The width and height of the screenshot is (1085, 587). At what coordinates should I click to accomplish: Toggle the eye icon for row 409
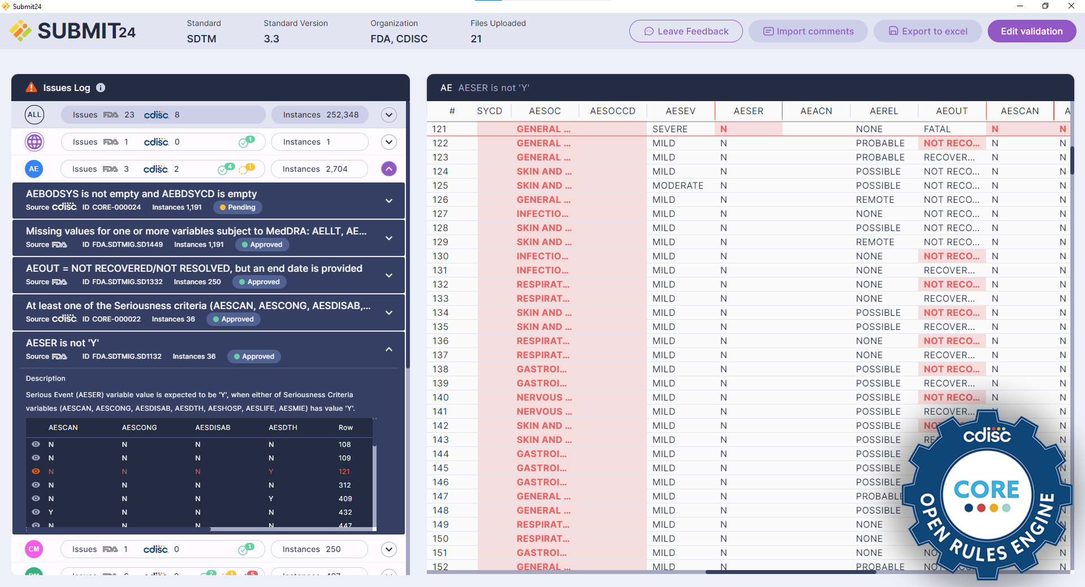pyautogui.click(x=36, y=499)
